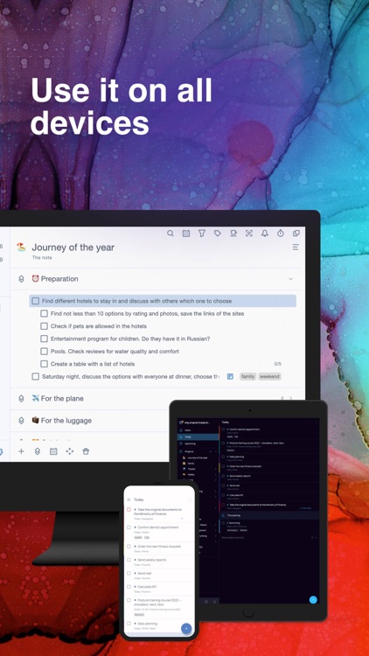This screenshot has height=656, width=369.
Task: Check 'Confirm dentist appointment' on phone
Action: tap(129, 527)
